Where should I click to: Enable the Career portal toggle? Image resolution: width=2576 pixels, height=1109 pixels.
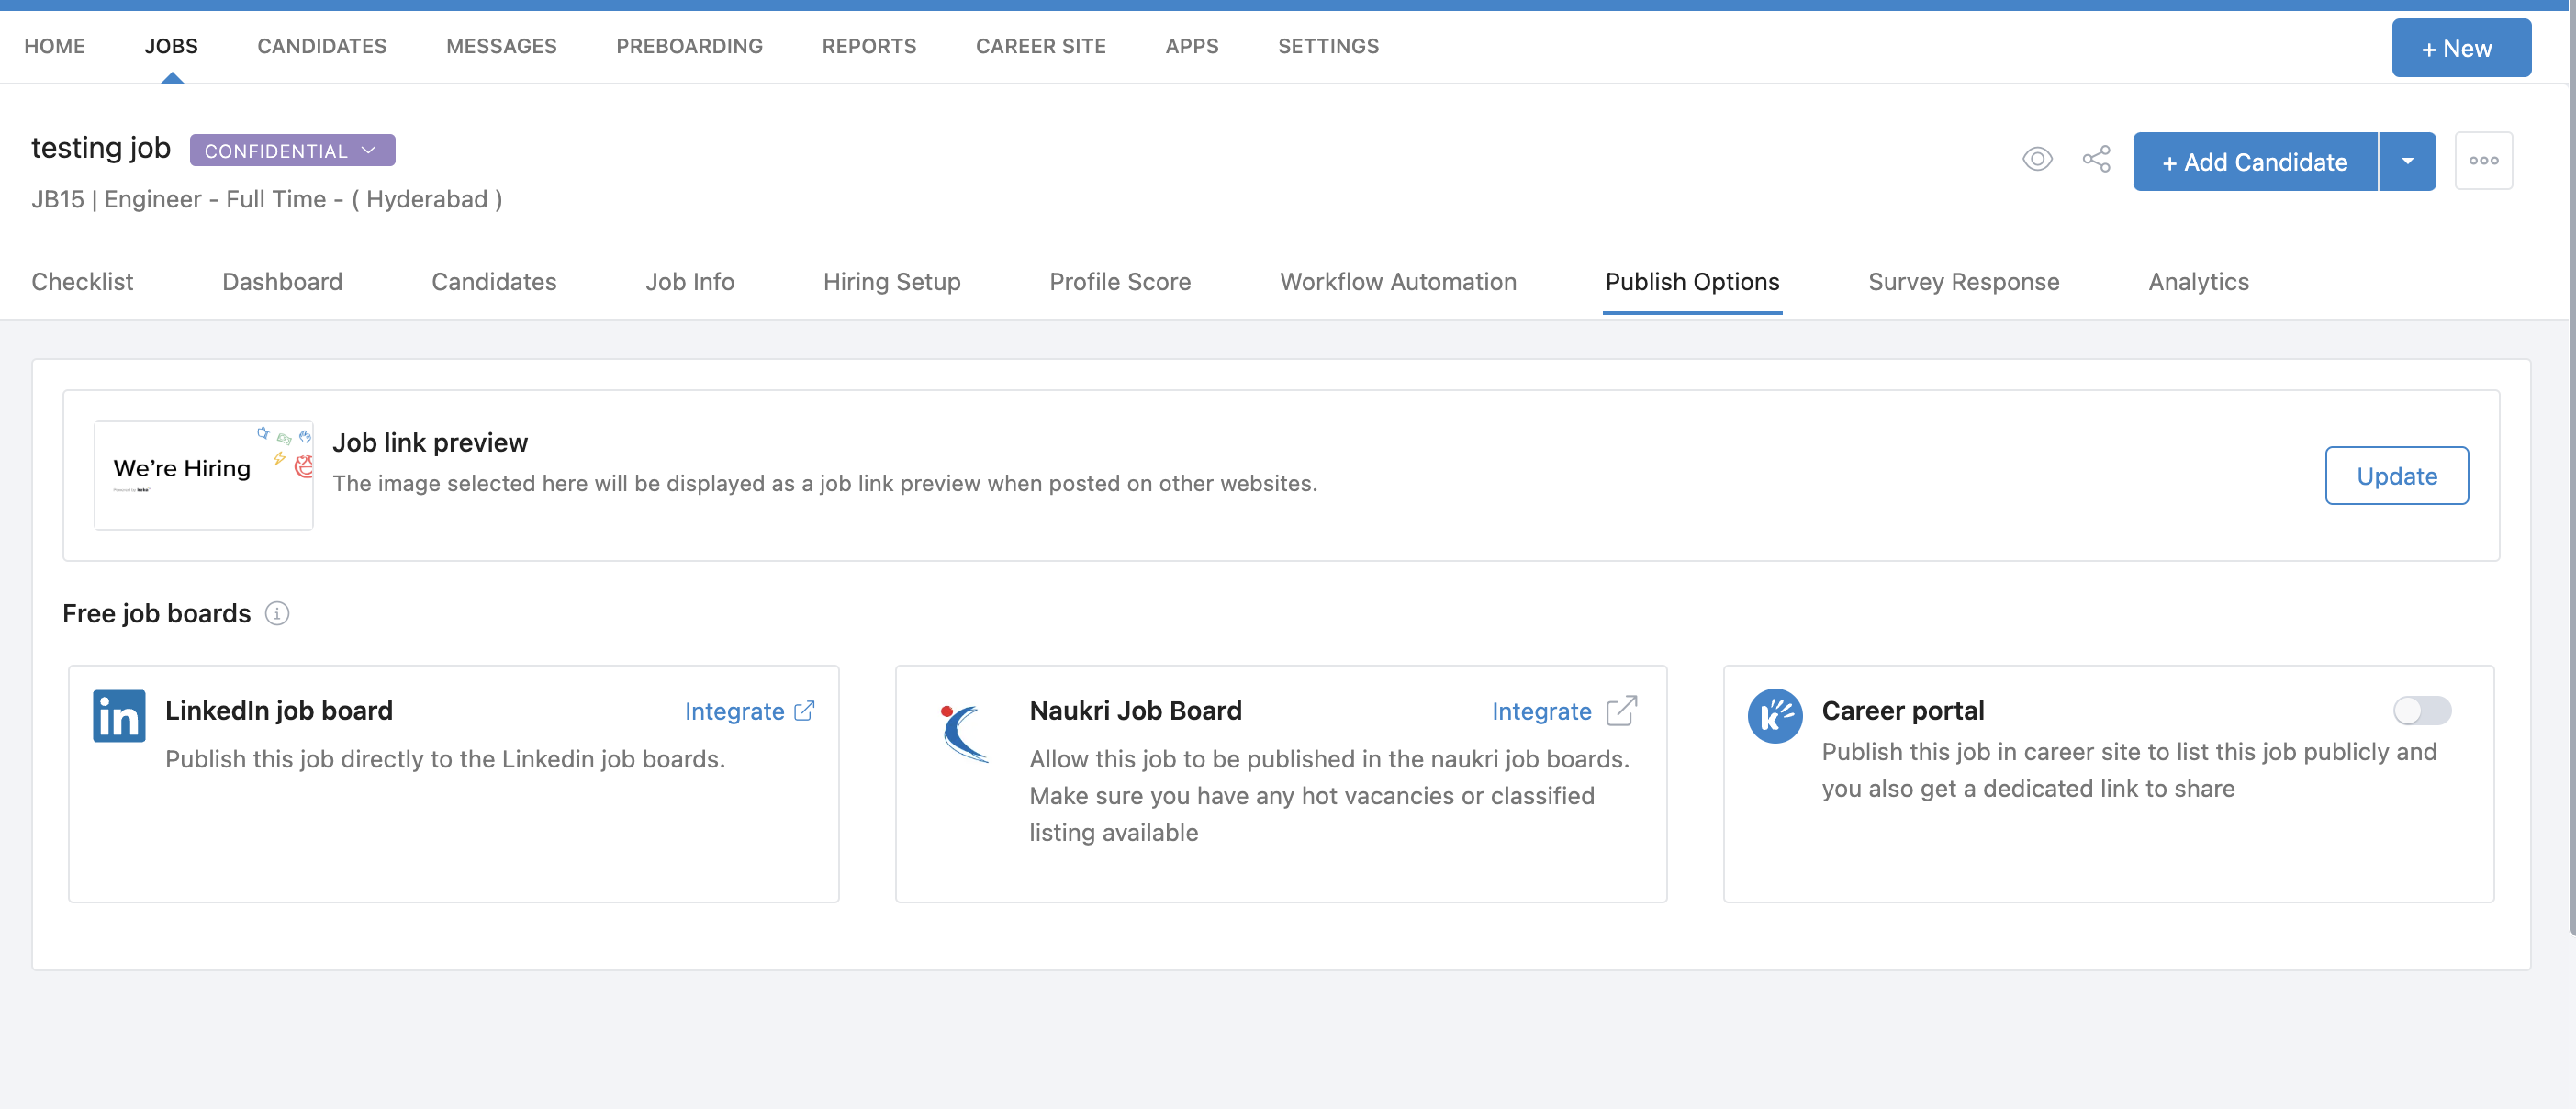(2421, 711)
